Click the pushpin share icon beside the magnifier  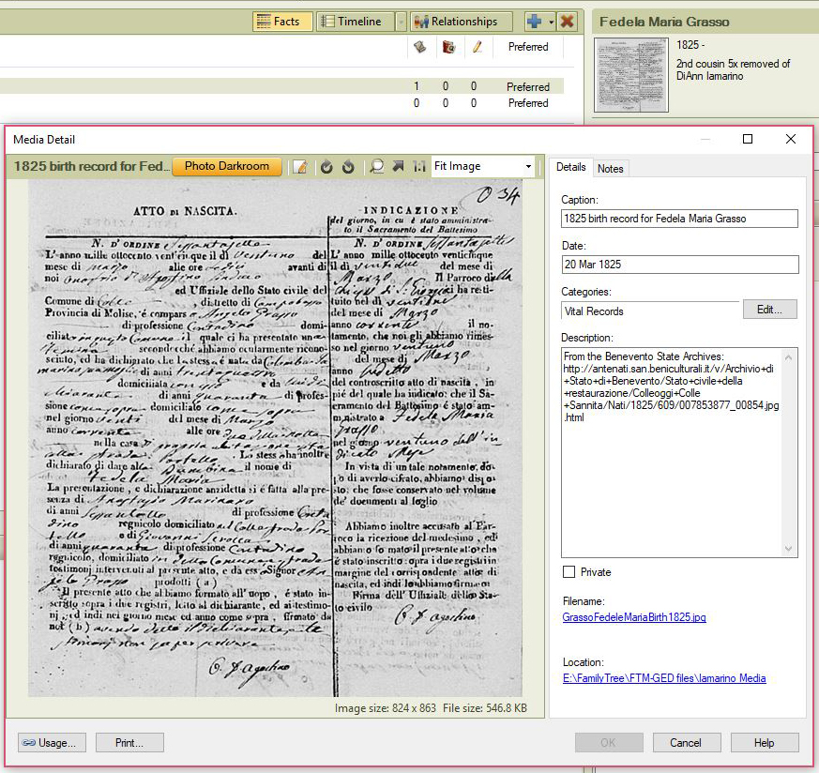(397, 166)
